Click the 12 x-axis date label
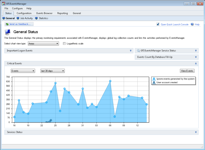The height and width of the screenshot is (150, 205). (x=137, y=126)
